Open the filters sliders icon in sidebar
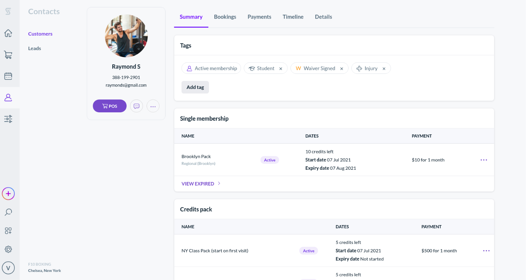This screenshot has height=280, width=526. tap(8, 119)
